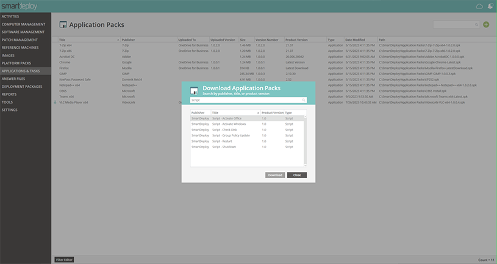
Task: Click the Download button in the dialog
Action: [275, 175]
